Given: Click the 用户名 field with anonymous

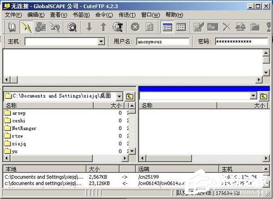Looking at the screenshot, I should pyautogui.click(x=162, y=41).
